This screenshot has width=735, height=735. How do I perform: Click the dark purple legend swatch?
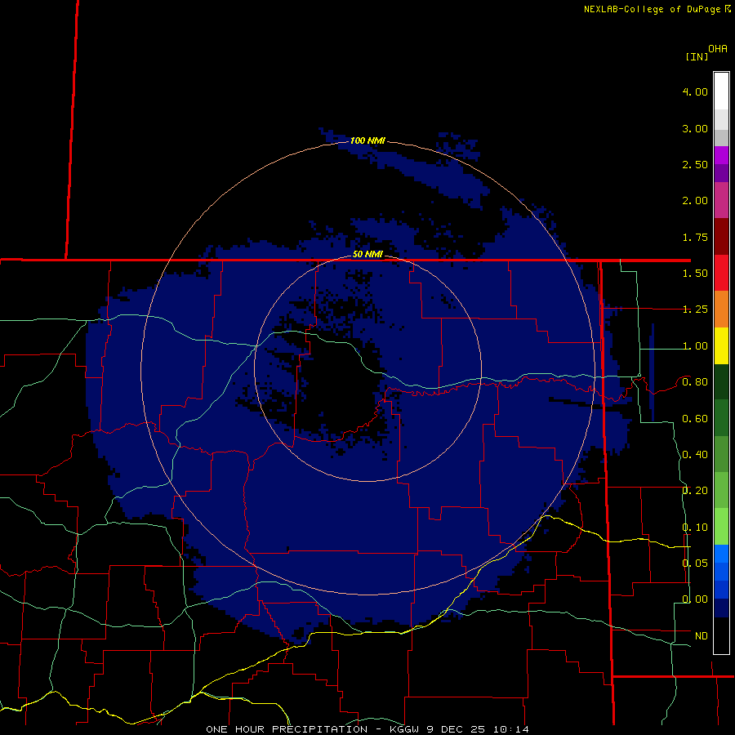click(x=721, y=173)
